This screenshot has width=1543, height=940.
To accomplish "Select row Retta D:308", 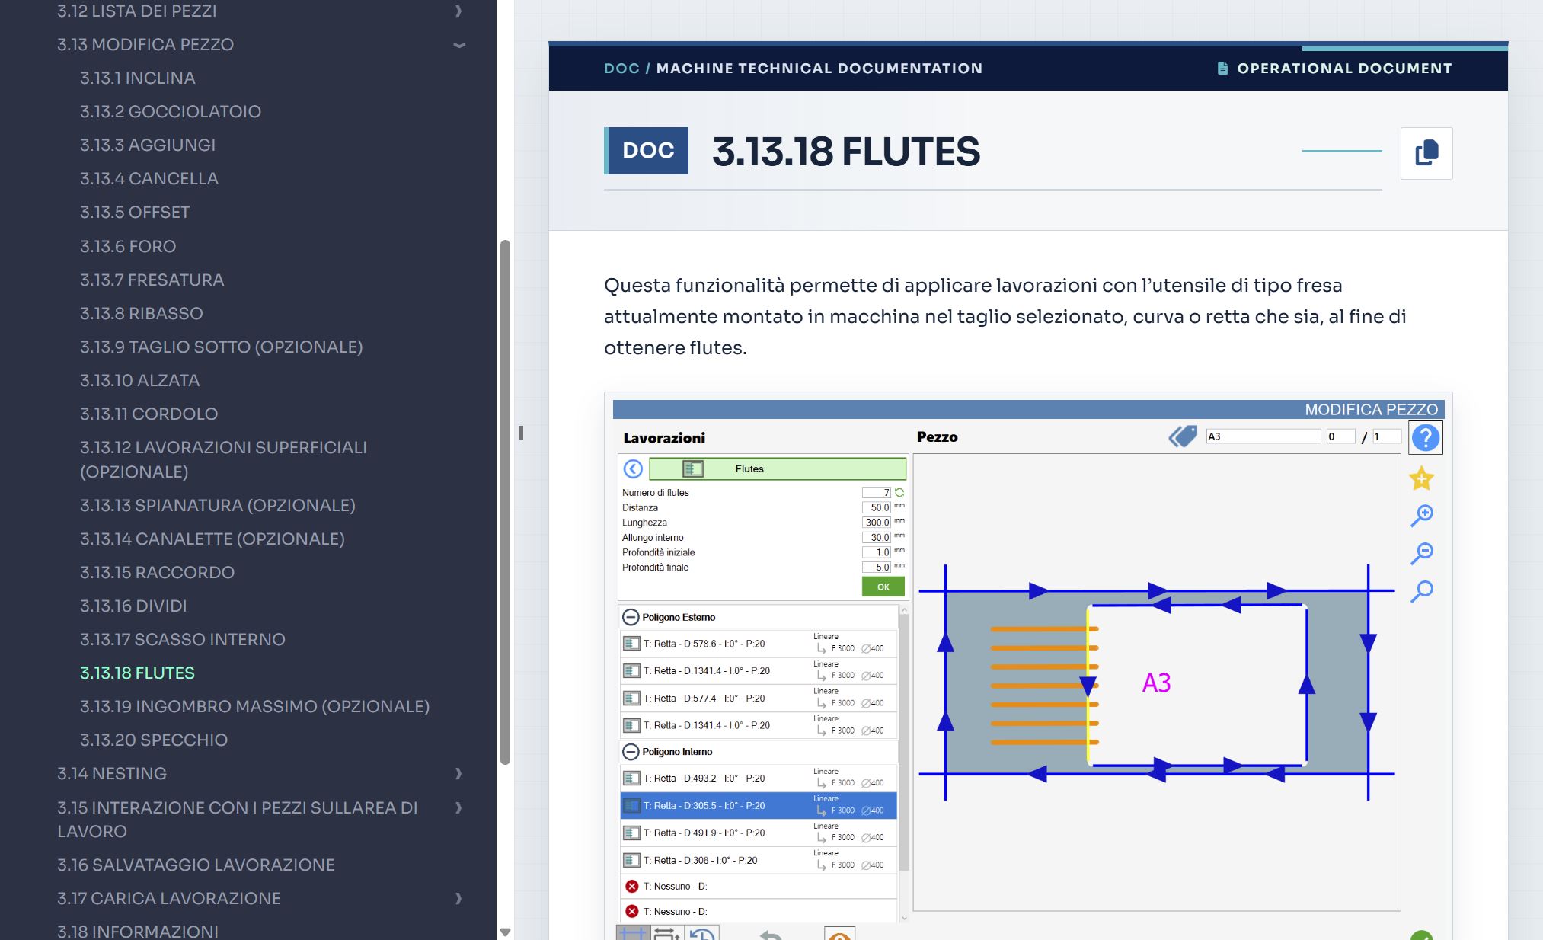I will click(759, 860).
